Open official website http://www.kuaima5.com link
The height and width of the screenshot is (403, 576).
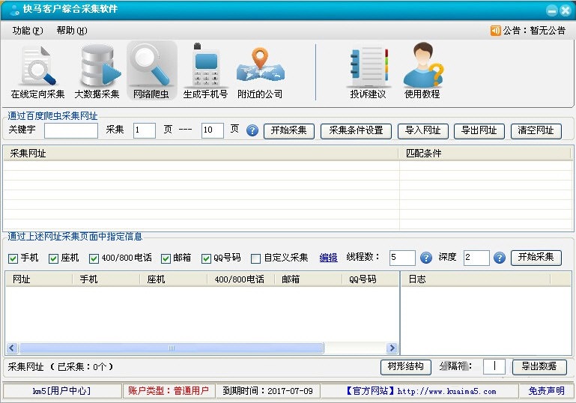(446, 391)
